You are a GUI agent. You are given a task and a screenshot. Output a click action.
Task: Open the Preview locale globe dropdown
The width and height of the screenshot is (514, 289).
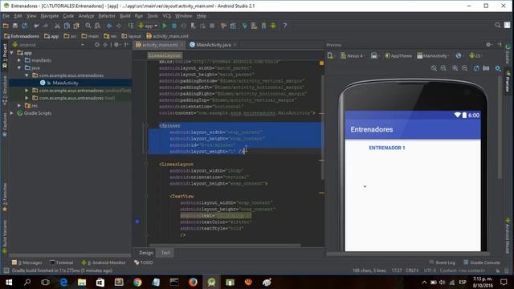(459, 56)
